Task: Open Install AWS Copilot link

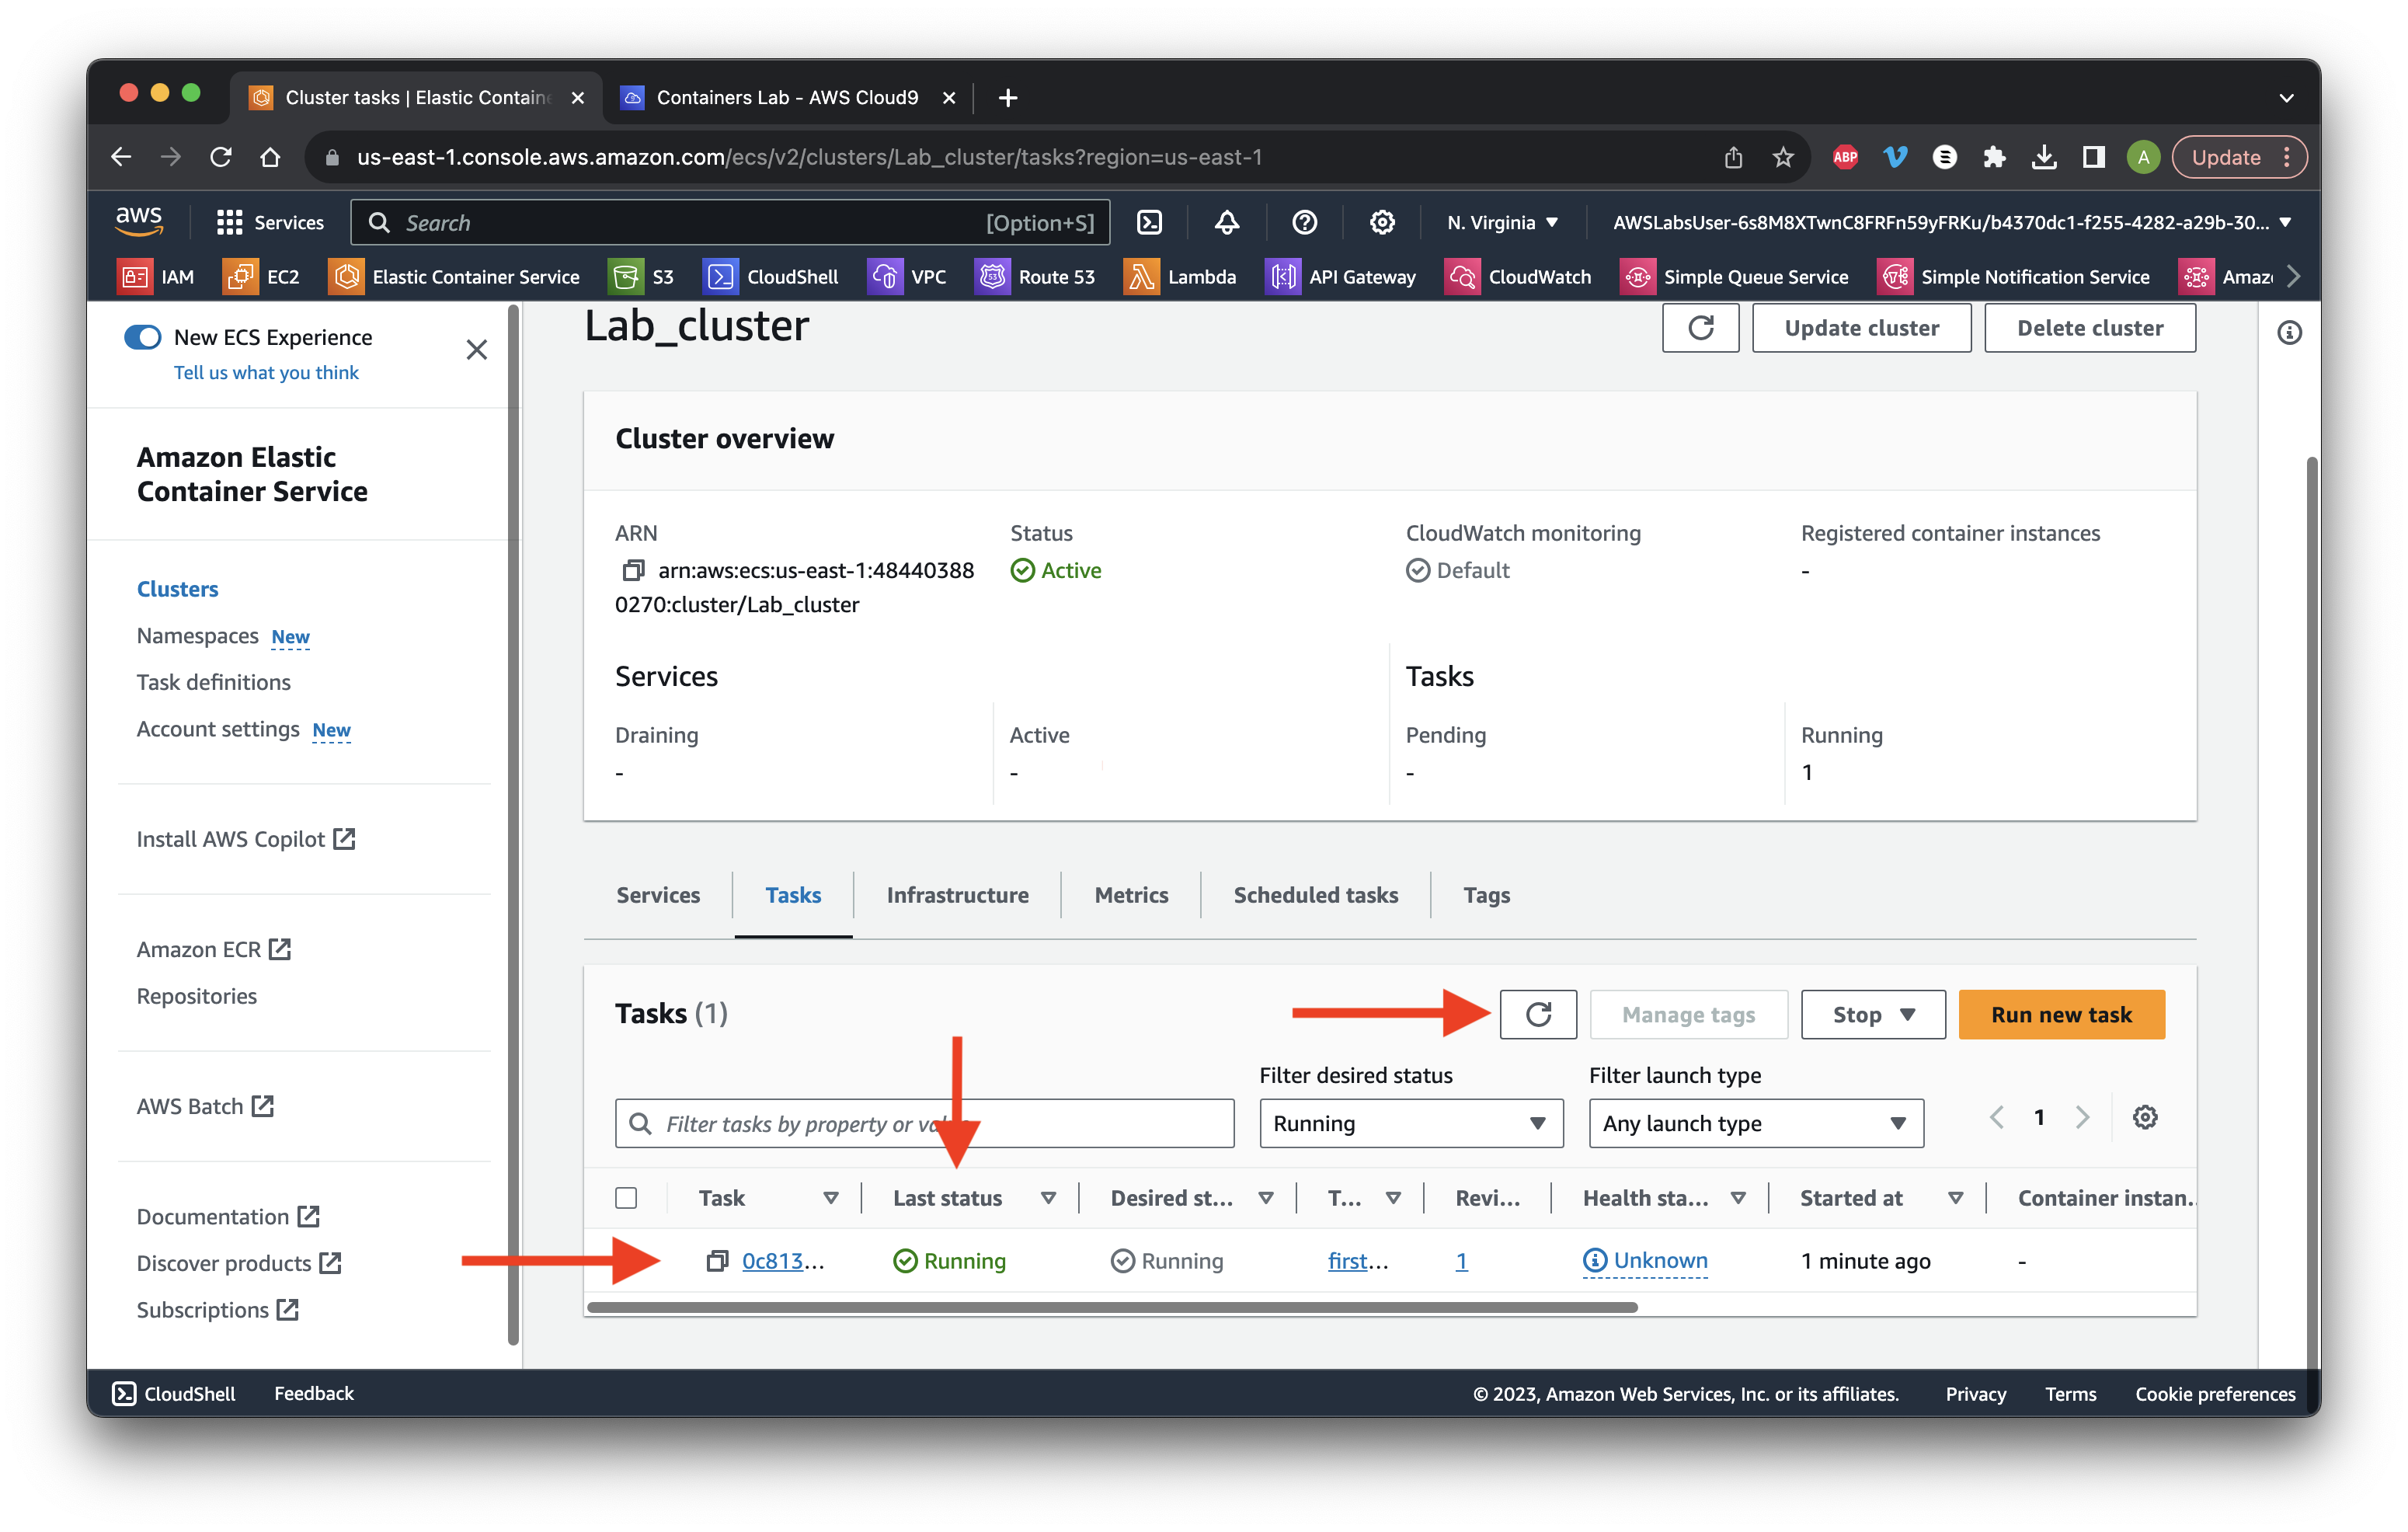Action: tap(245, 839)
